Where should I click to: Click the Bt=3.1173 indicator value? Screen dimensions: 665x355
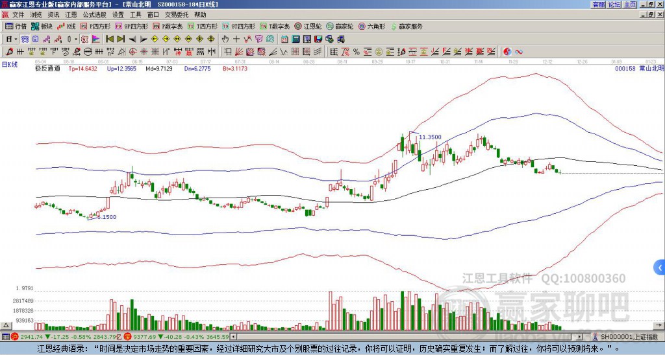234,69
